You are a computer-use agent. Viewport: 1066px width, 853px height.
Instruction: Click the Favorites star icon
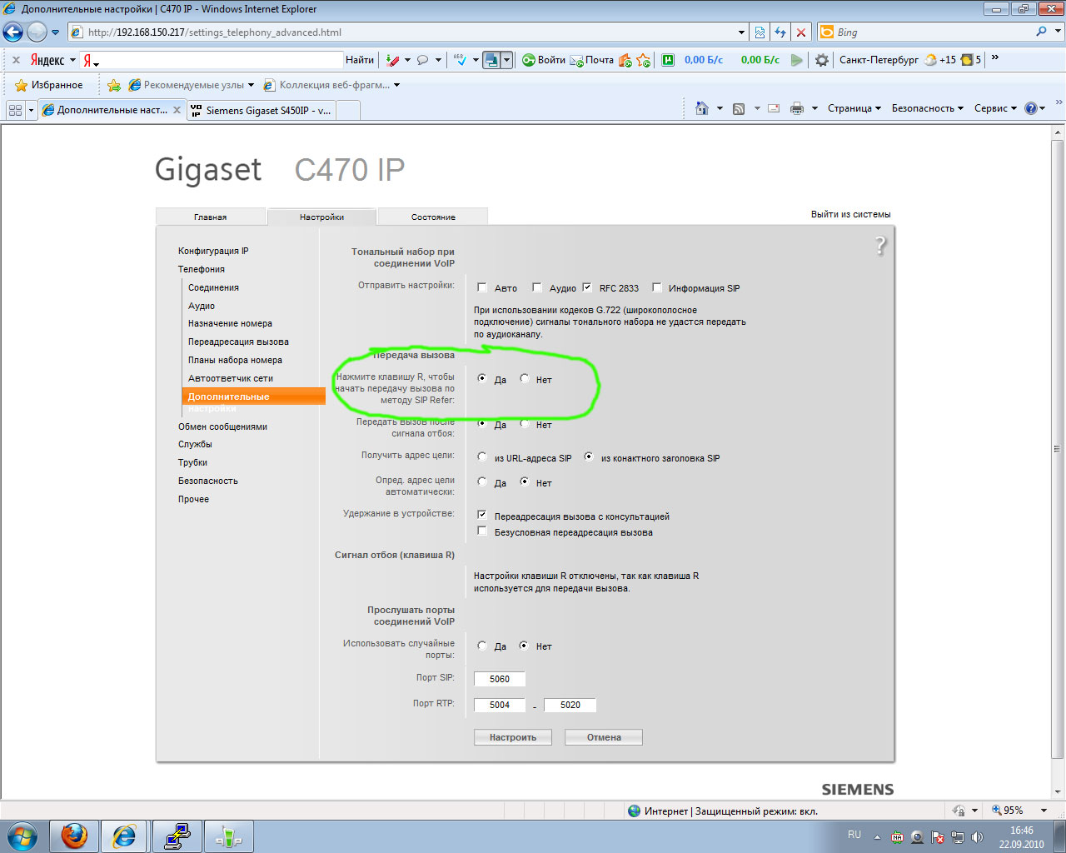click(22, 85)
